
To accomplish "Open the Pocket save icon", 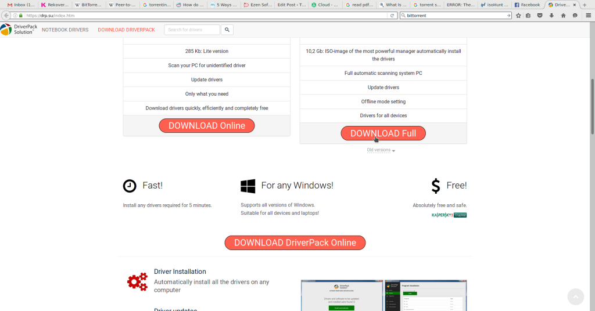I will tap(540, 16).
